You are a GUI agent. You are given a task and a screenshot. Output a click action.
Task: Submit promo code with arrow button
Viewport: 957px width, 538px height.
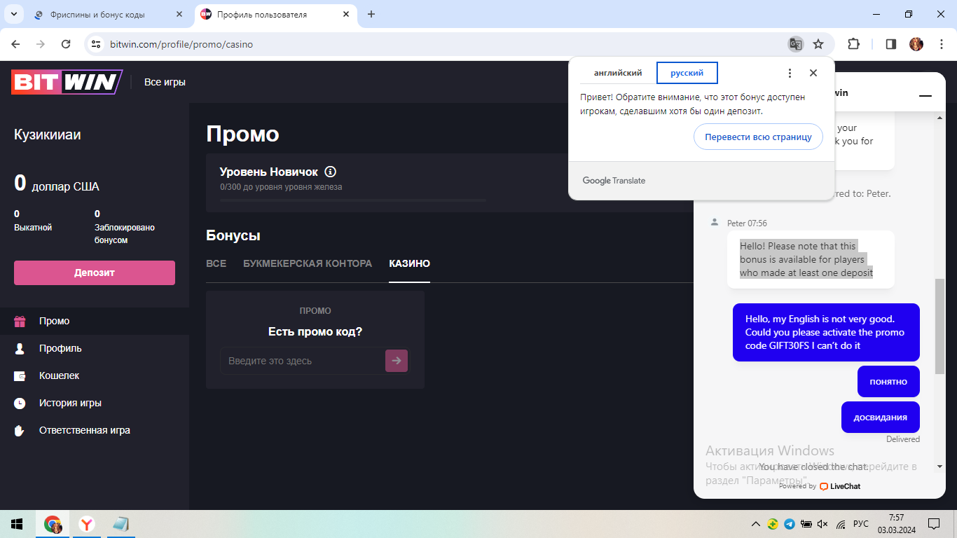tap(397, 361)
